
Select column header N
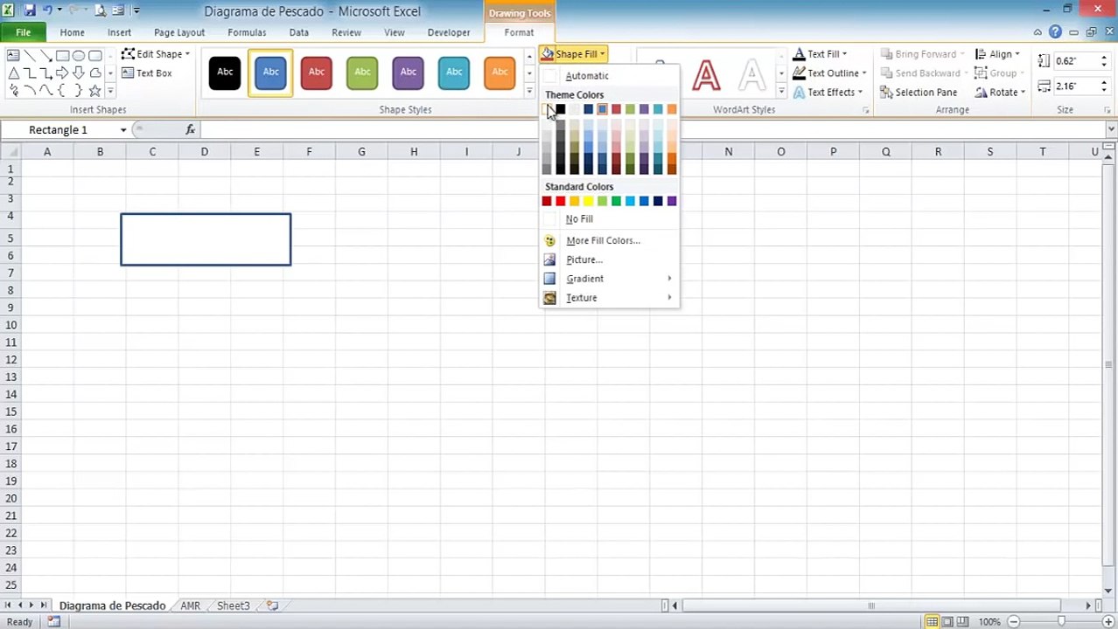click(x=728, y=152)
